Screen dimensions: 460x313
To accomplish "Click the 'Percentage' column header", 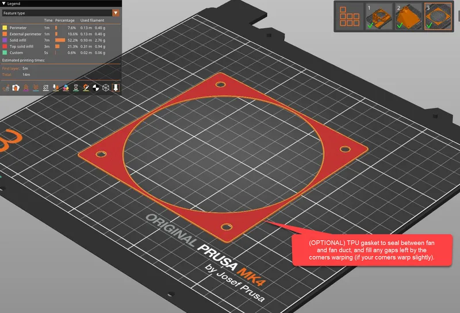I will (x=65, y=20).
